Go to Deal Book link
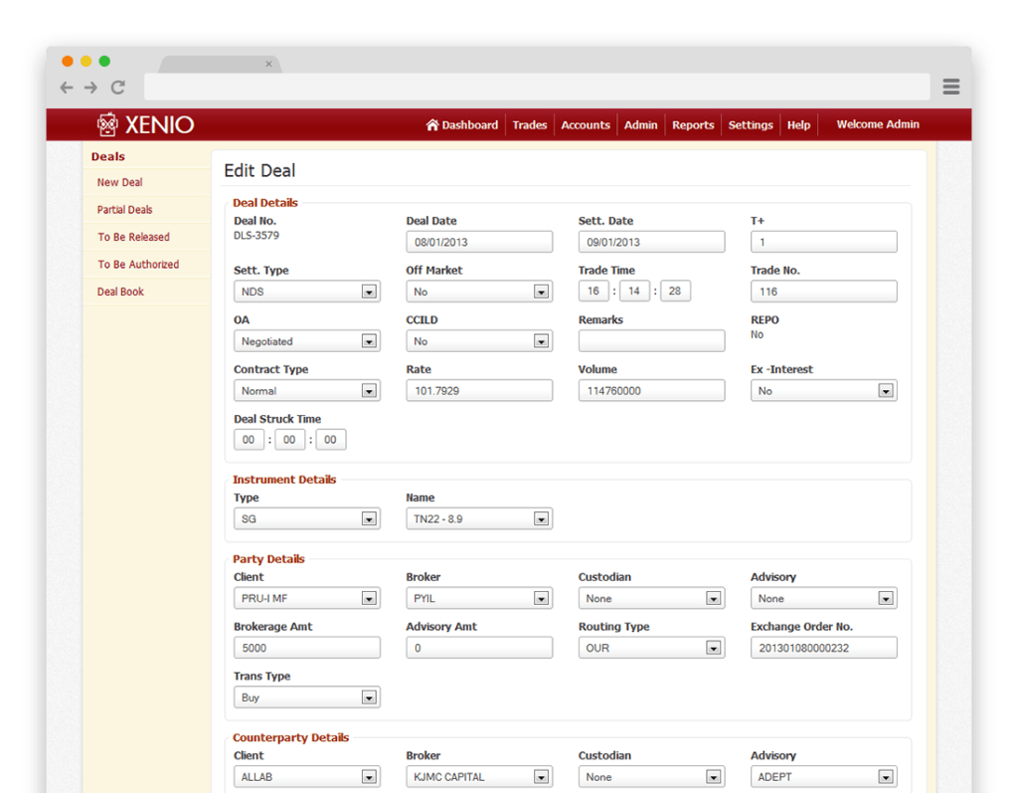 point(120,293)
